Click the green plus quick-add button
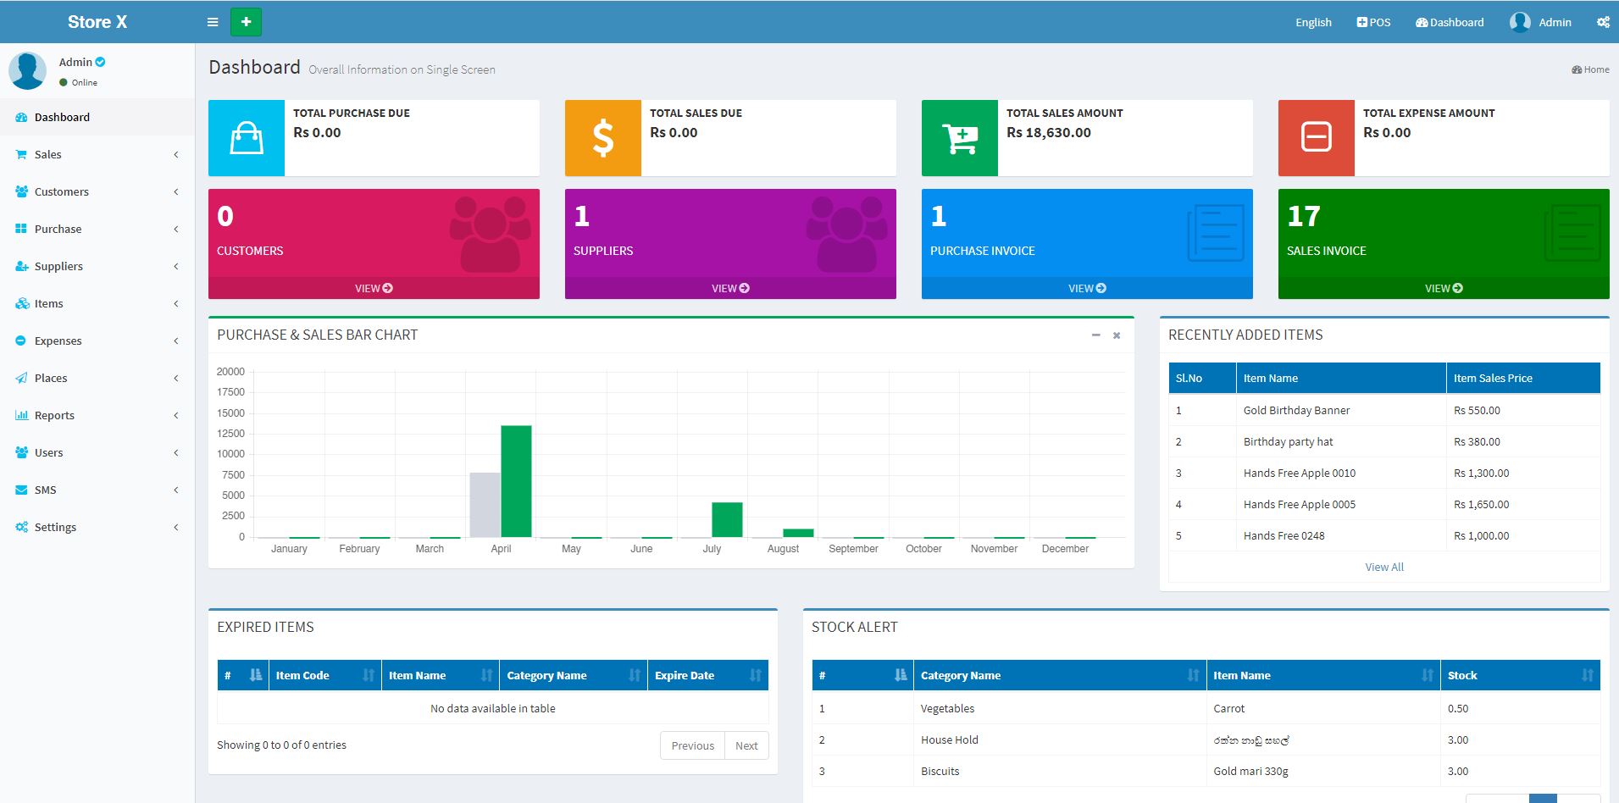 246,22
